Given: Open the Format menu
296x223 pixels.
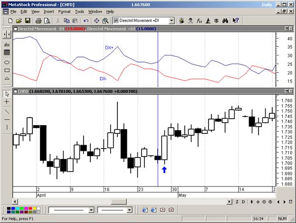Looking at the screenshot, I should (64, 12).
